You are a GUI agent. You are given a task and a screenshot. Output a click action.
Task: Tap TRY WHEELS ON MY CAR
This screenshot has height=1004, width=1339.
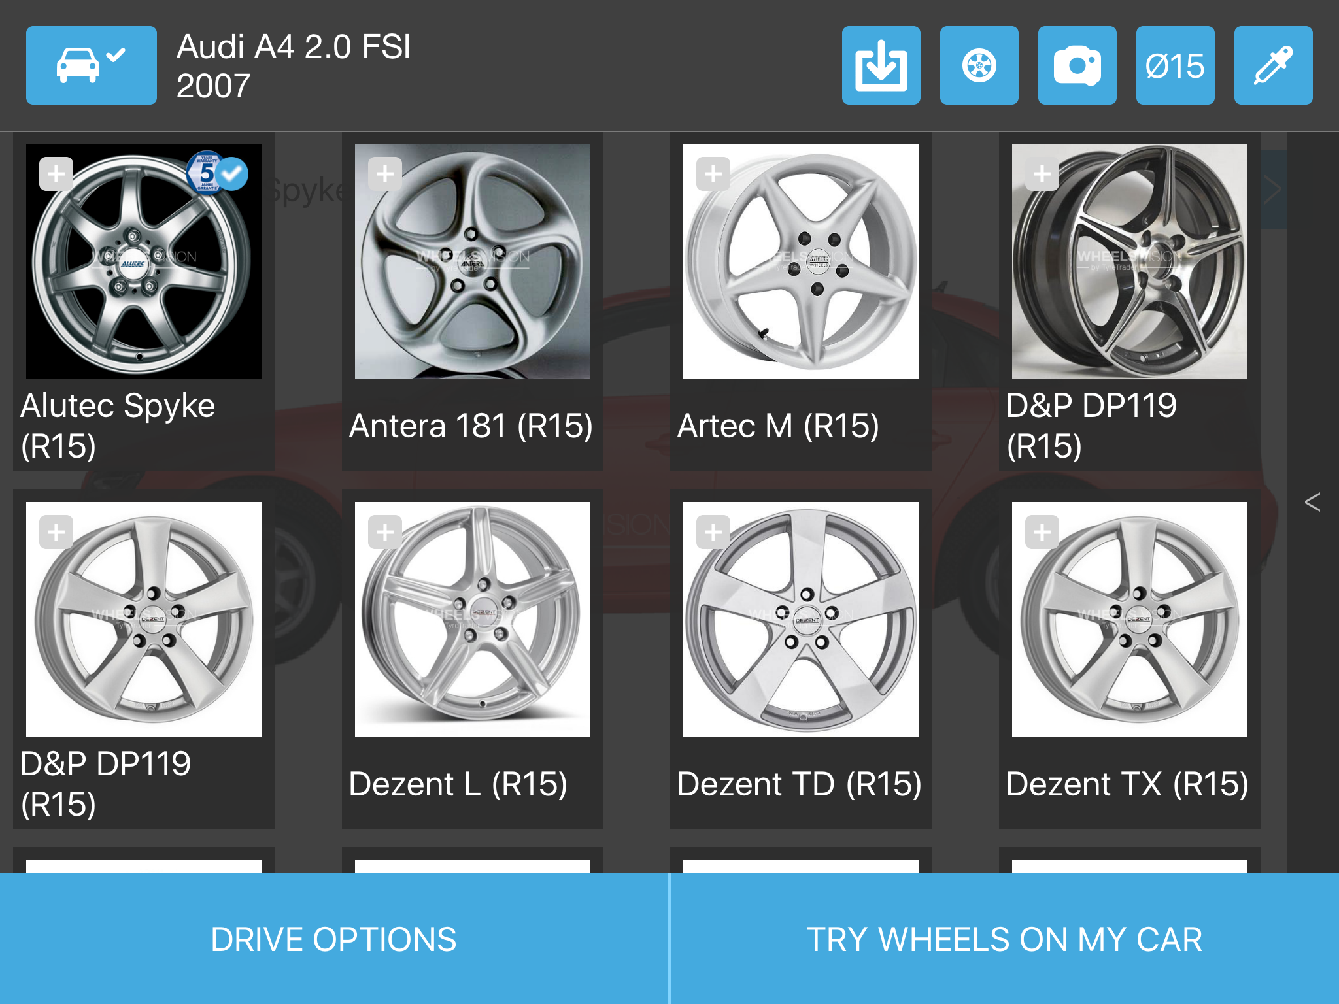pyautogui.click(x=1005, y=939)
